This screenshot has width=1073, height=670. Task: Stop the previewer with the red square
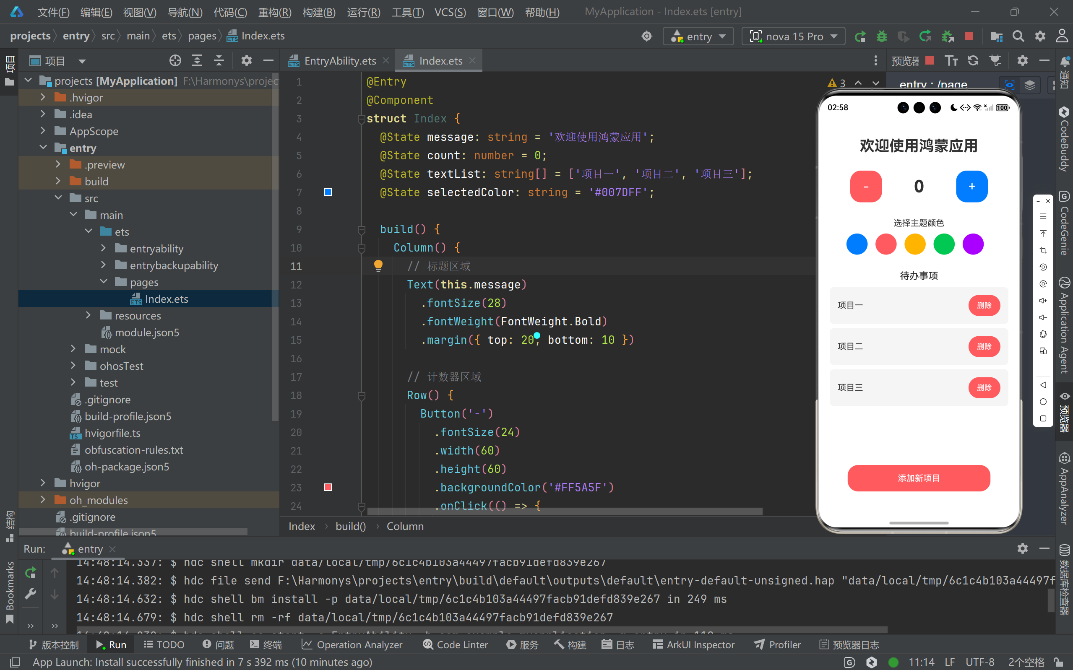pyautogui.click(x=930, y=60)
